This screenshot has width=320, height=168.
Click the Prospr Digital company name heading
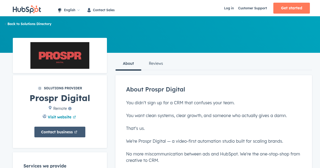tap(60, 98)
